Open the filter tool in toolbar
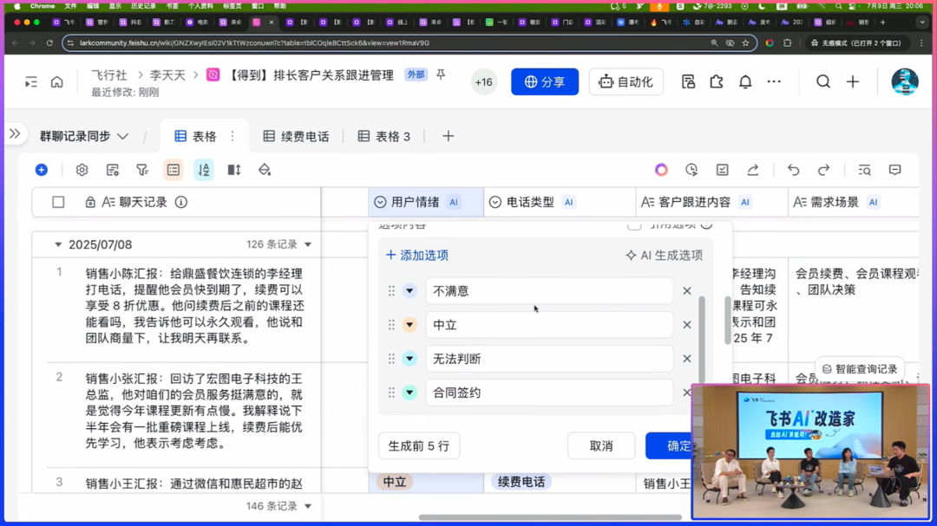 142,170
